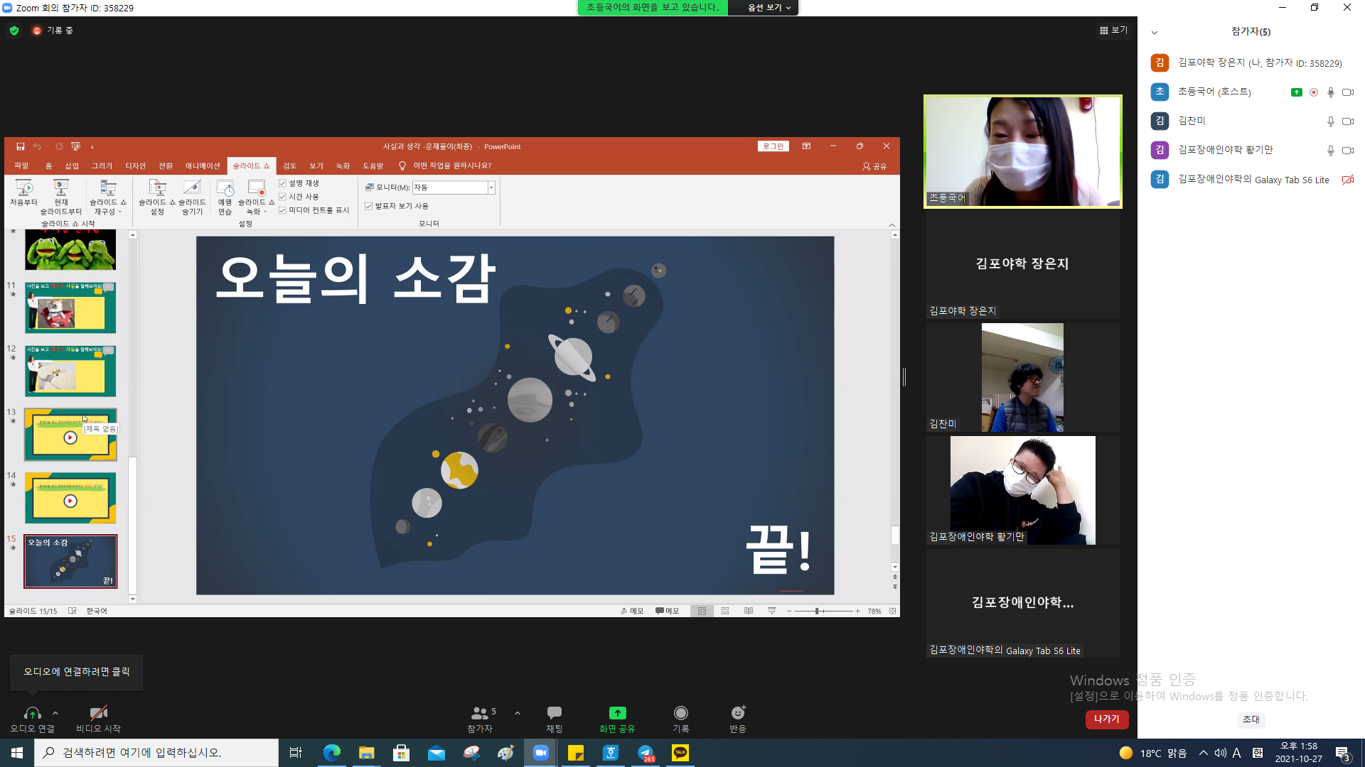1365x767 pixels.
Task: Switch to reading view icon in status bar
Action: [x=749, y=611]
